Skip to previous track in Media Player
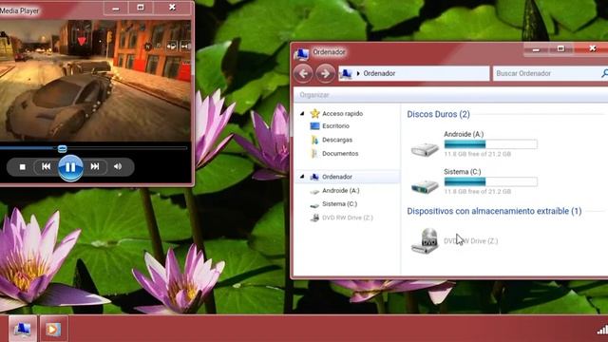The height and width of the screenshot is (342, 608). tap(46, 167)
